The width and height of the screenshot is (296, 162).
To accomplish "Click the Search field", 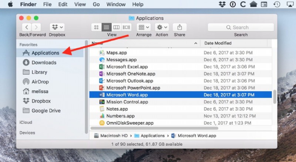I will tap(241, 27).
